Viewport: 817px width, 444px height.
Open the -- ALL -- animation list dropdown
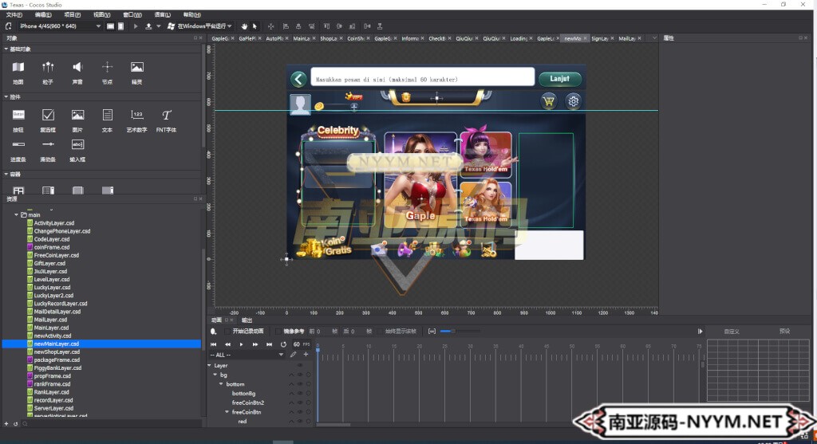(x=246, y=355)
